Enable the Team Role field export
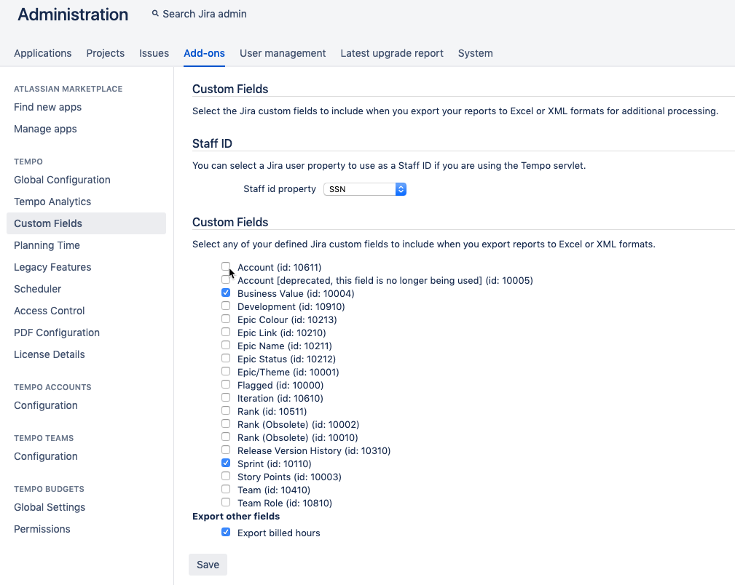This screenshot has height=585, width=735. [x=226, y=503]
